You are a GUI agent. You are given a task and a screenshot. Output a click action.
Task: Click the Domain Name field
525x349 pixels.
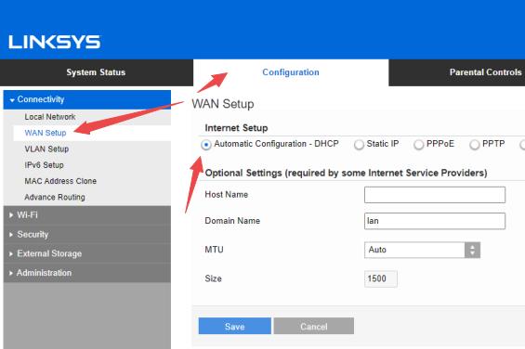click(435, 221)
